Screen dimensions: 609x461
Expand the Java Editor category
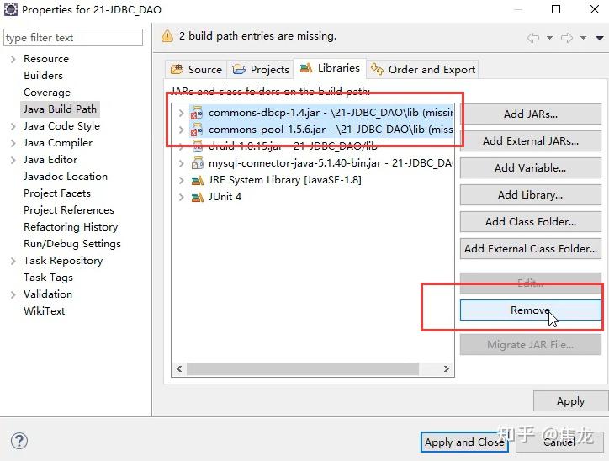(x=13, y=160)
